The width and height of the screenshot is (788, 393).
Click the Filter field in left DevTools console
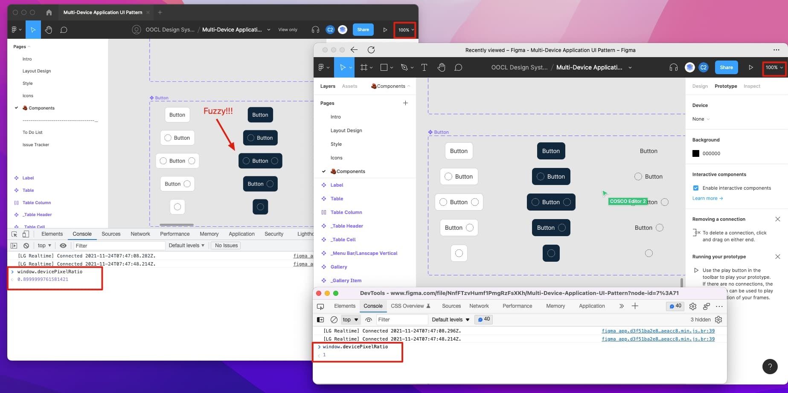click(x=119, y=246)
